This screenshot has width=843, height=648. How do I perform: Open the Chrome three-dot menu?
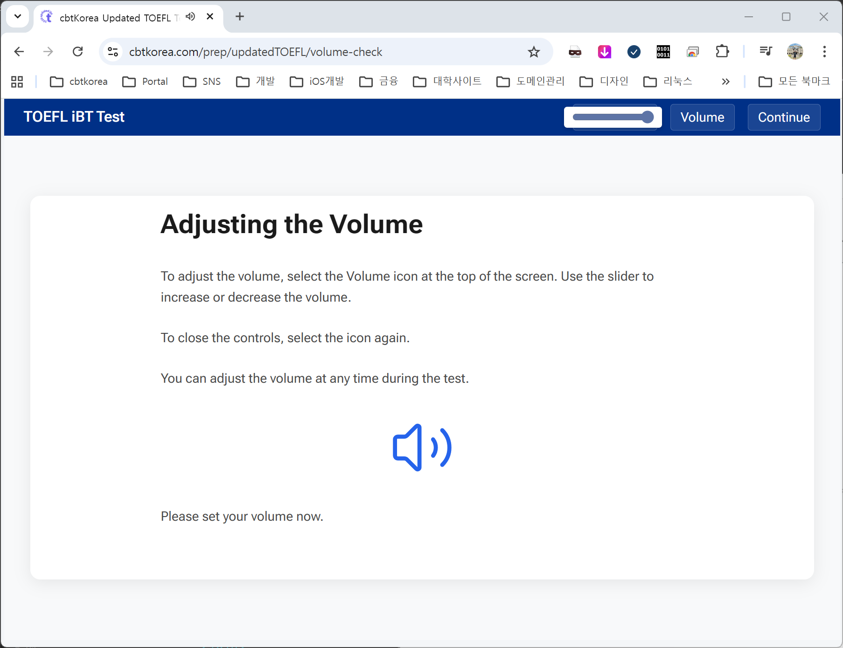[824, 52]
